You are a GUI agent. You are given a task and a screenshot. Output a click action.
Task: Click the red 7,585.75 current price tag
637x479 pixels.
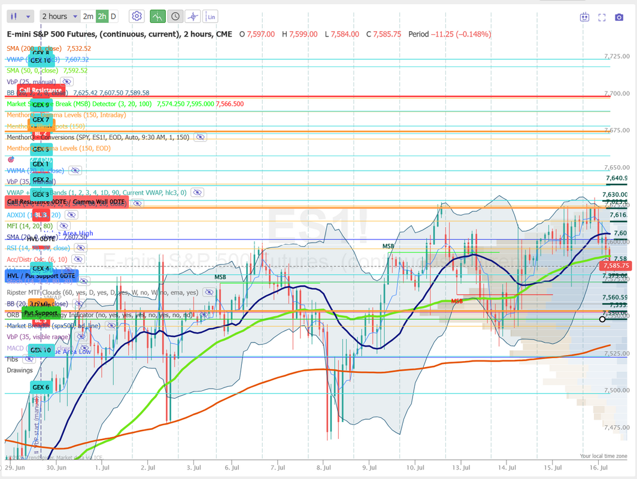click(x=616, y=266)
